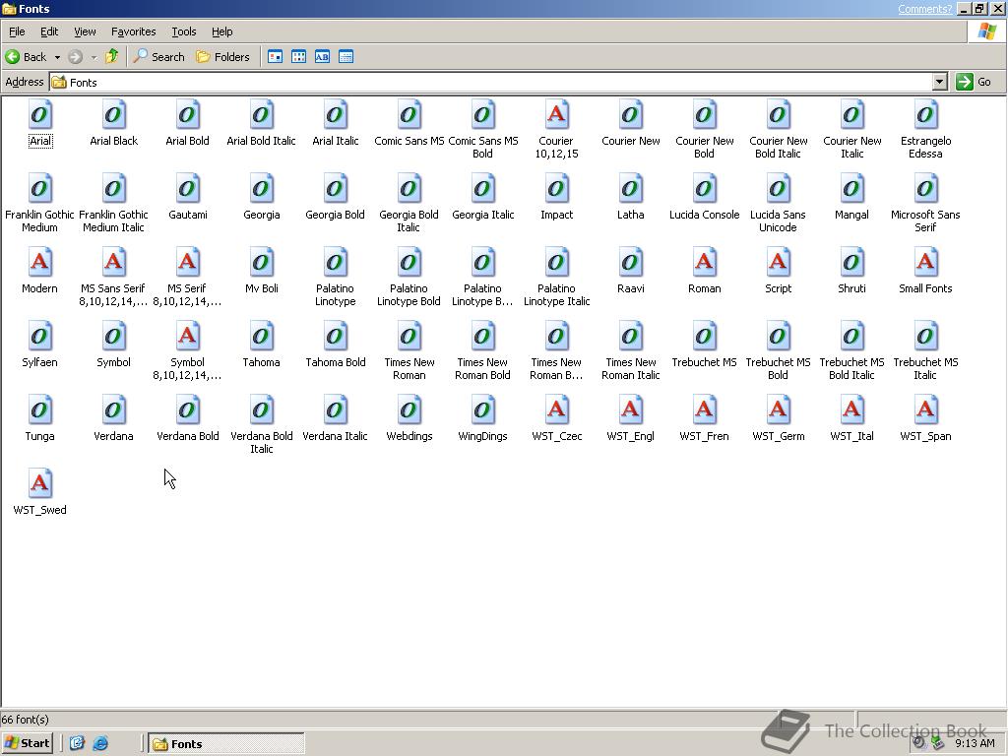Click the Lucida Sans Unicode label
Viewport: 1008px width, 756px height.
coord(778,220)
